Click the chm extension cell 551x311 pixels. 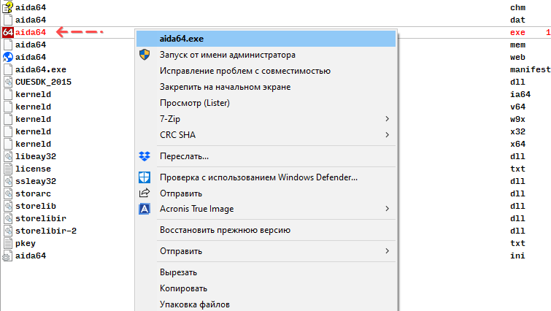click(517, 7)
